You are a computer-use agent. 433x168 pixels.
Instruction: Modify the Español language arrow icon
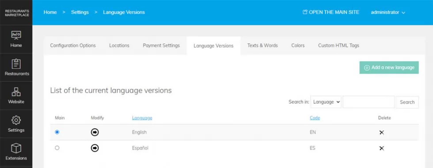(95, 148)
